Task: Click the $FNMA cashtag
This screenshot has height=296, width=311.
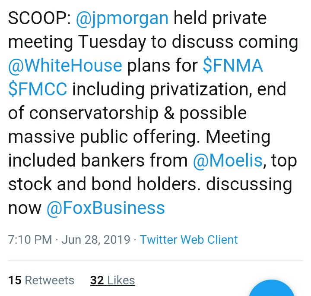Action: coord(233,66)
